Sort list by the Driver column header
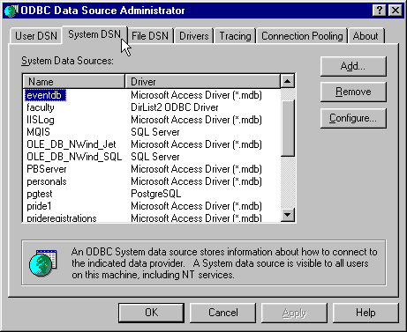Image resolution: width=407 pixels, height=332 pixels. (202, 82)
